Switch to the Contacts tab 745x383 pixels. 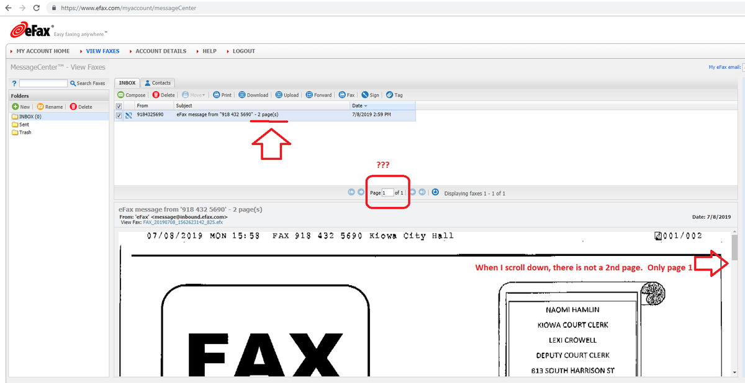tap(158, 82)
